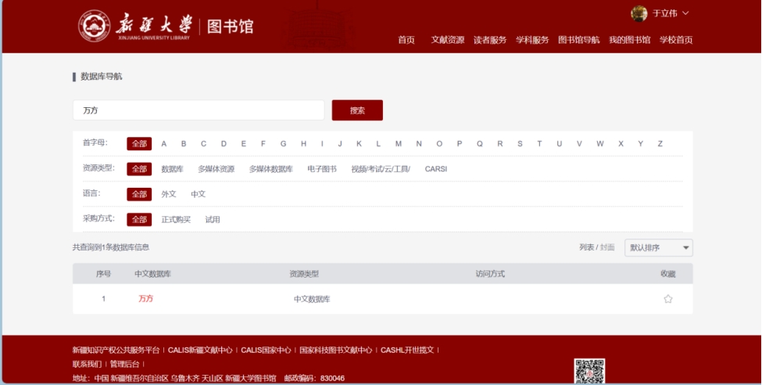Screen dimensions: 762x385
Task: Filter language by 外文
Action: click(x=169, y=194)
